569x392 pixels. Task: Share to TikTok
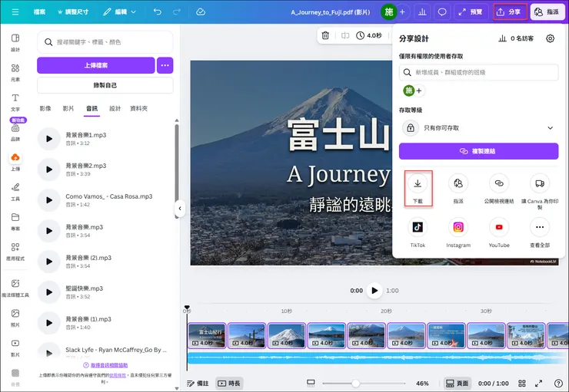418,232
